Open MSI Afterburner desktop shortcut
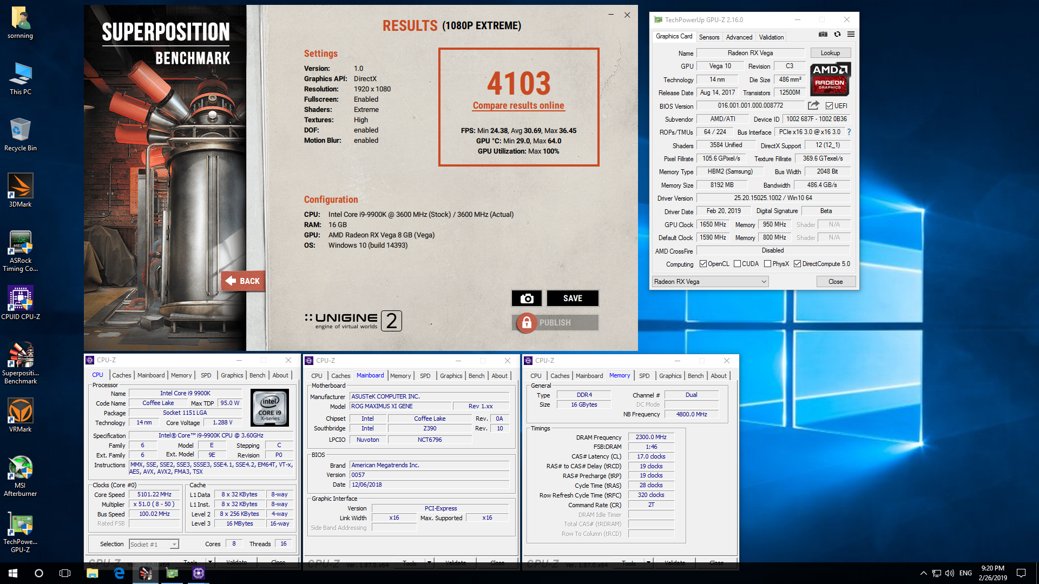The width and height of the screenshot is (1039, 584). (x=20, y=476)
